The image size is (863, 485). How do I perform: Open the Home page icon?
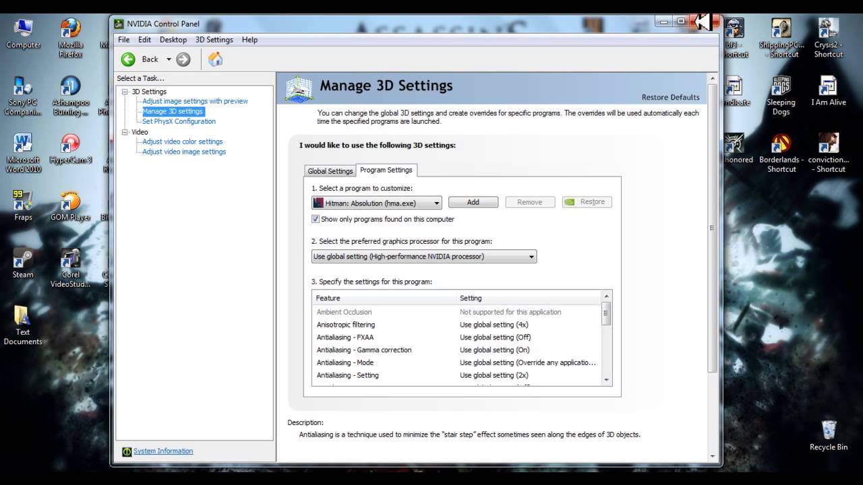215,59
